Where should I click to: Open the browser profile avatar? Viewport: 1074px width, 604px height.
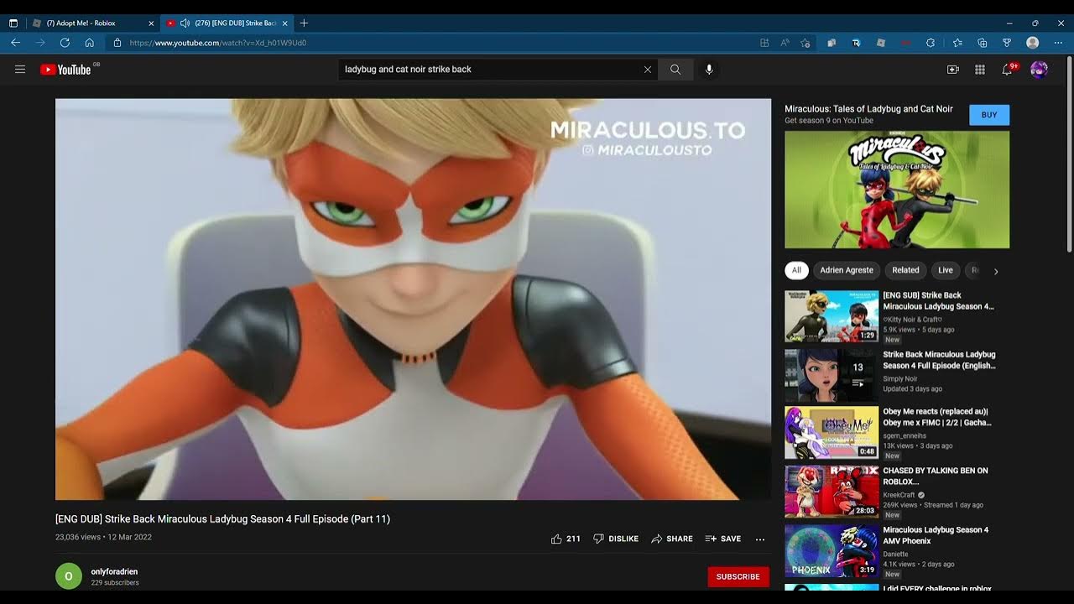point(1033,43)
